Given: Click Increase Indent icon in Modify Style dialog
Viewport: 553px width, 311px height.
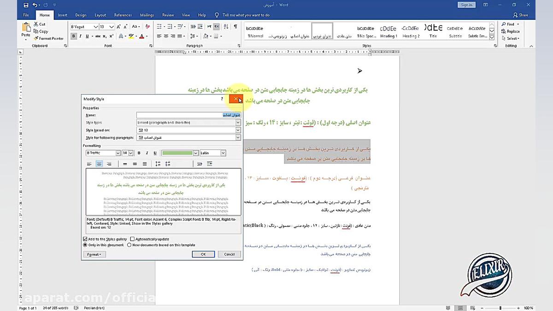Looking at the screenshot, I should click(210, 164).
